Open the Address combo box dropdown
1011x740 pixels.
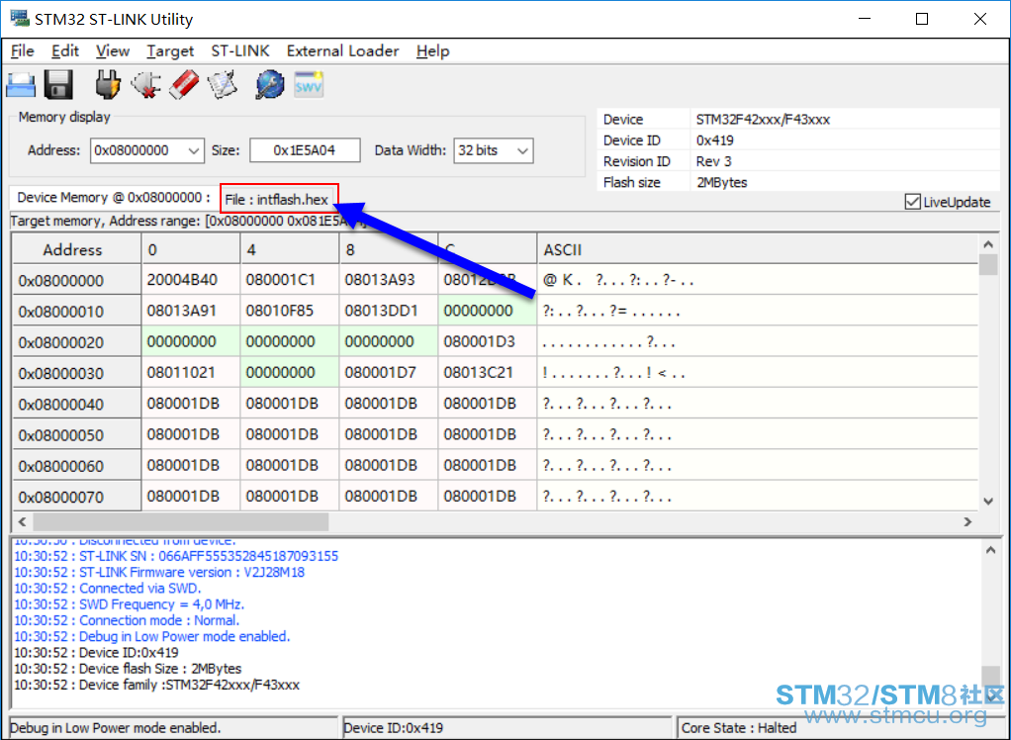(194, 150)
